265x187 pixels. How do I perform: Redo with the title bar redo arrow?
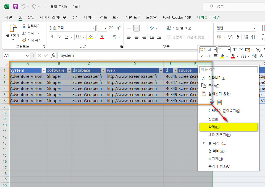(34, 7)
